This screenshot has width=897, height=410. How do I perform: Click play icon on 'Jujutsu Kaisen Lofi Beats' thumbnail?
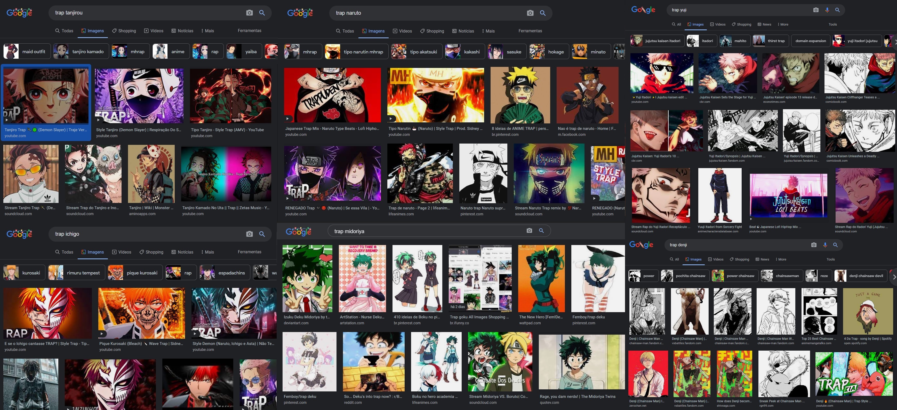(x=751, y=219)
